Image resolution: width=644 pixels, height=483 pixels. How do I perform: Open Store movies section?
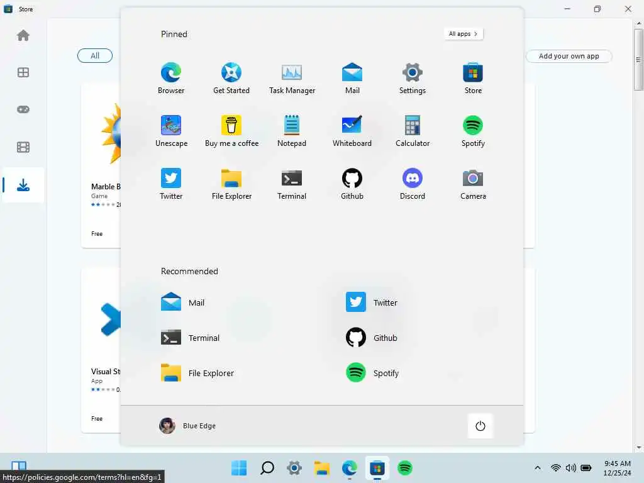pyautogui.click(x=23, y=147)
